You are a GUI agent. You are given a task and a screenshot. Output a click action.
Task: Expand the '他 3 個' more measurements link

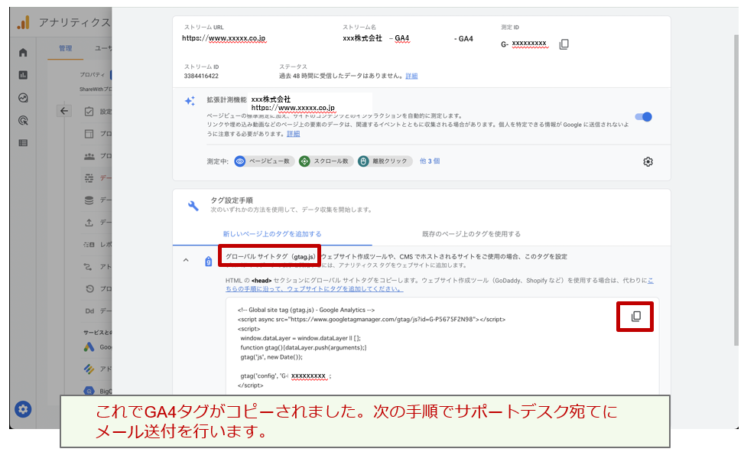429,161
